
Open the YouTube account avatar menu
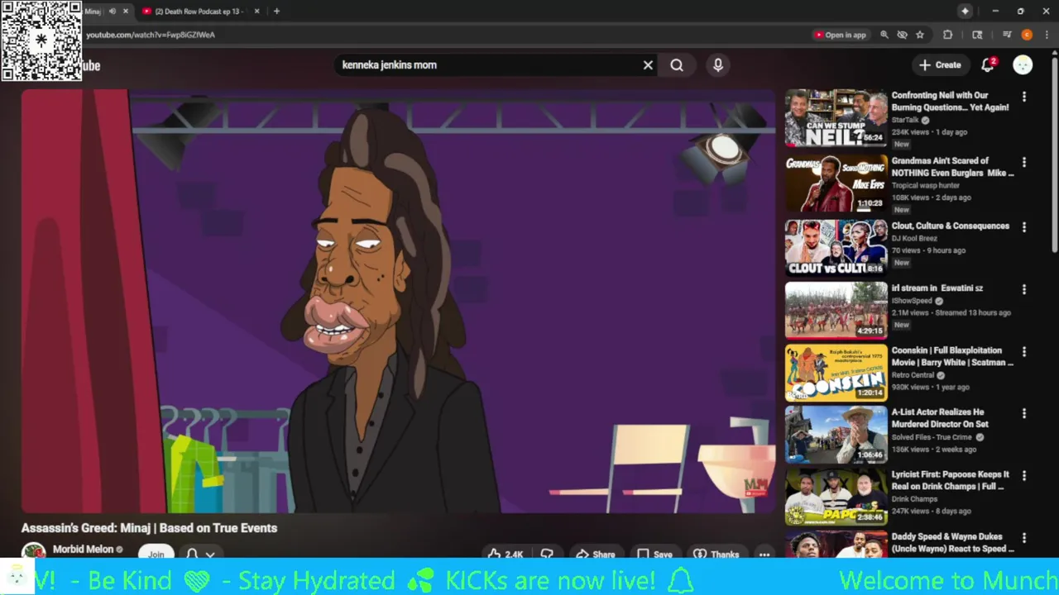point(1023,64)
